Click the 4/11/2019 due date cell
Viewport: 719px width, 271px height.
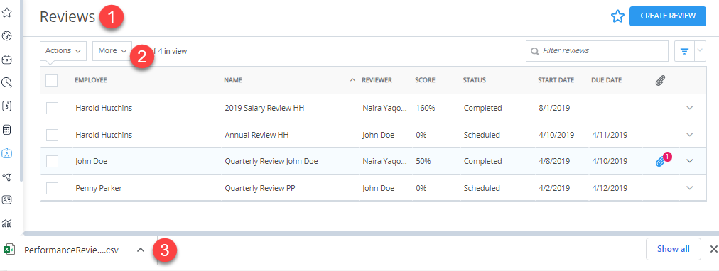pos(610,135)
